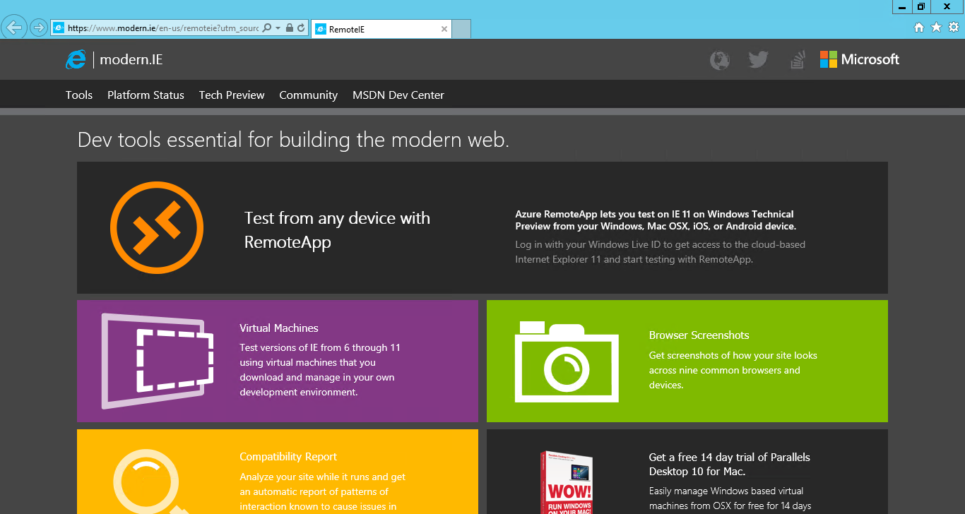Click the Azure RemoteApp bold description text

click(x=656, y=220)
